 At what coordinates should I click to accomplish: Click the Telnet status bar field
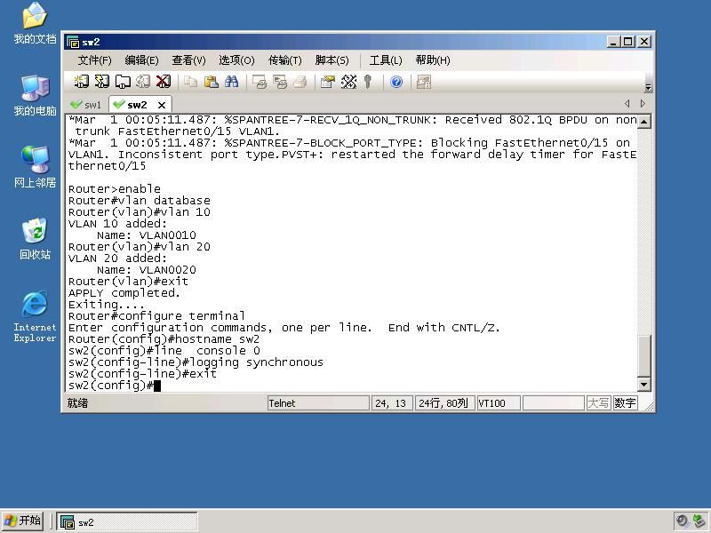[x=318, y=403]
